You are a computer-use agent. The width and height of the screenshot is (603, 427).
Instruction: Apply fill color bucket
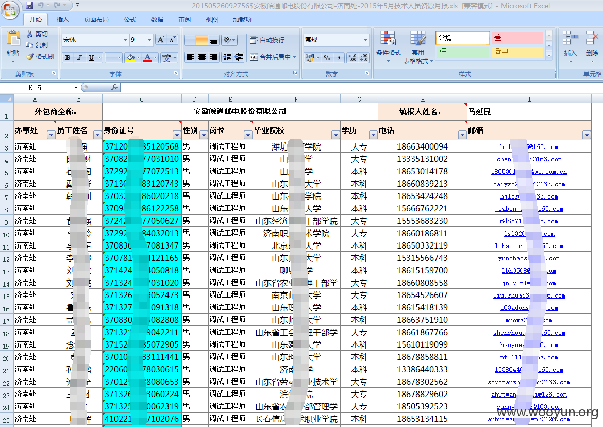pos(130,58)
